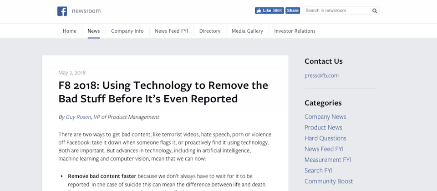The height and width of the screenshot is (191, 437).
Task: Open the newsroom title link
Action: click(x=86, y=11)
